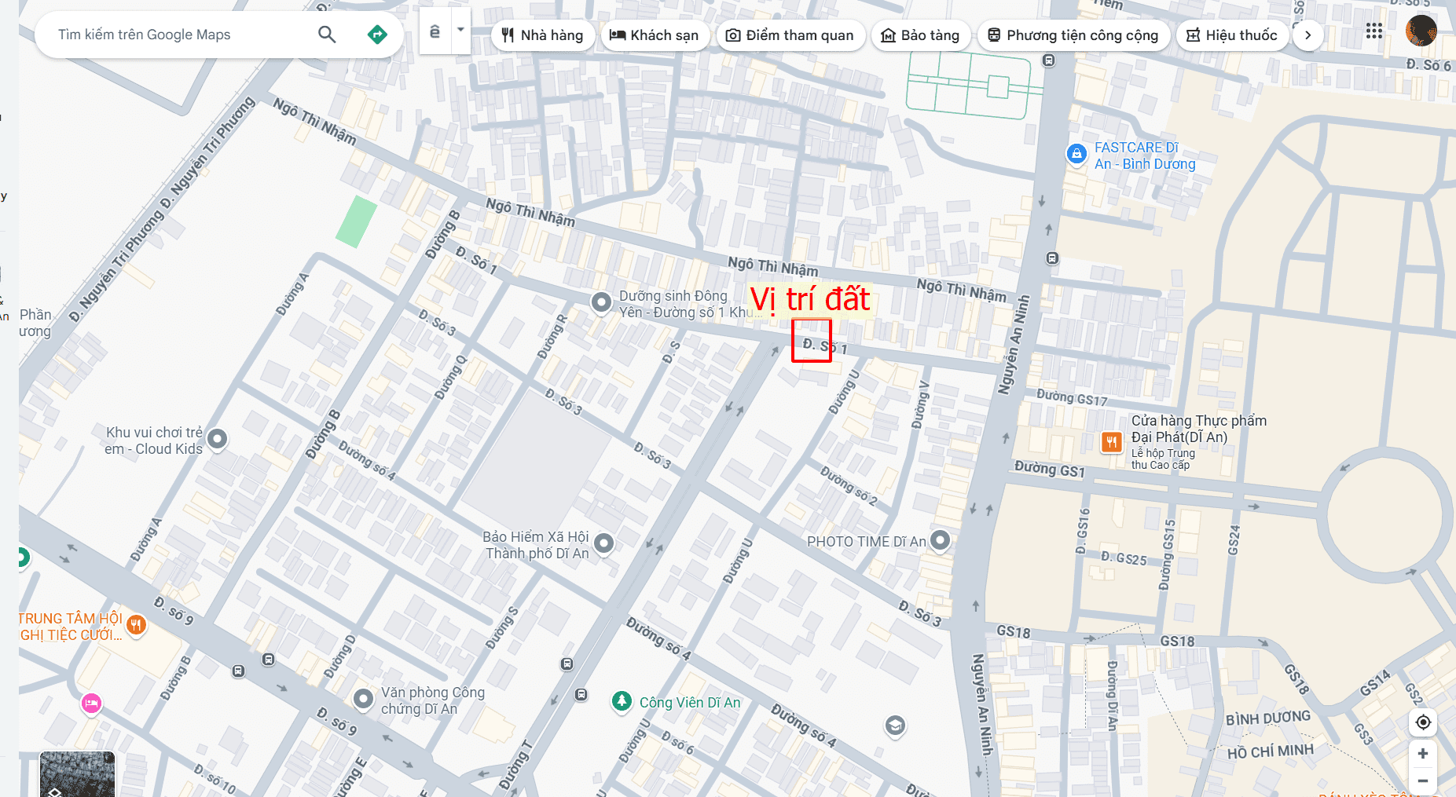Click the Công Viên Dĩ An park marker

point(622,701)
